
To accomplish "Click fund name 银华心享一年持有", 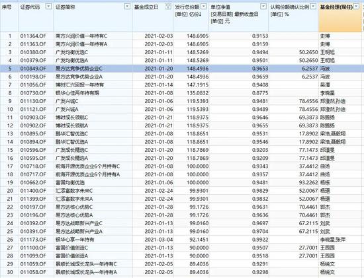I will pyautogui.click(x=75, y=240).
